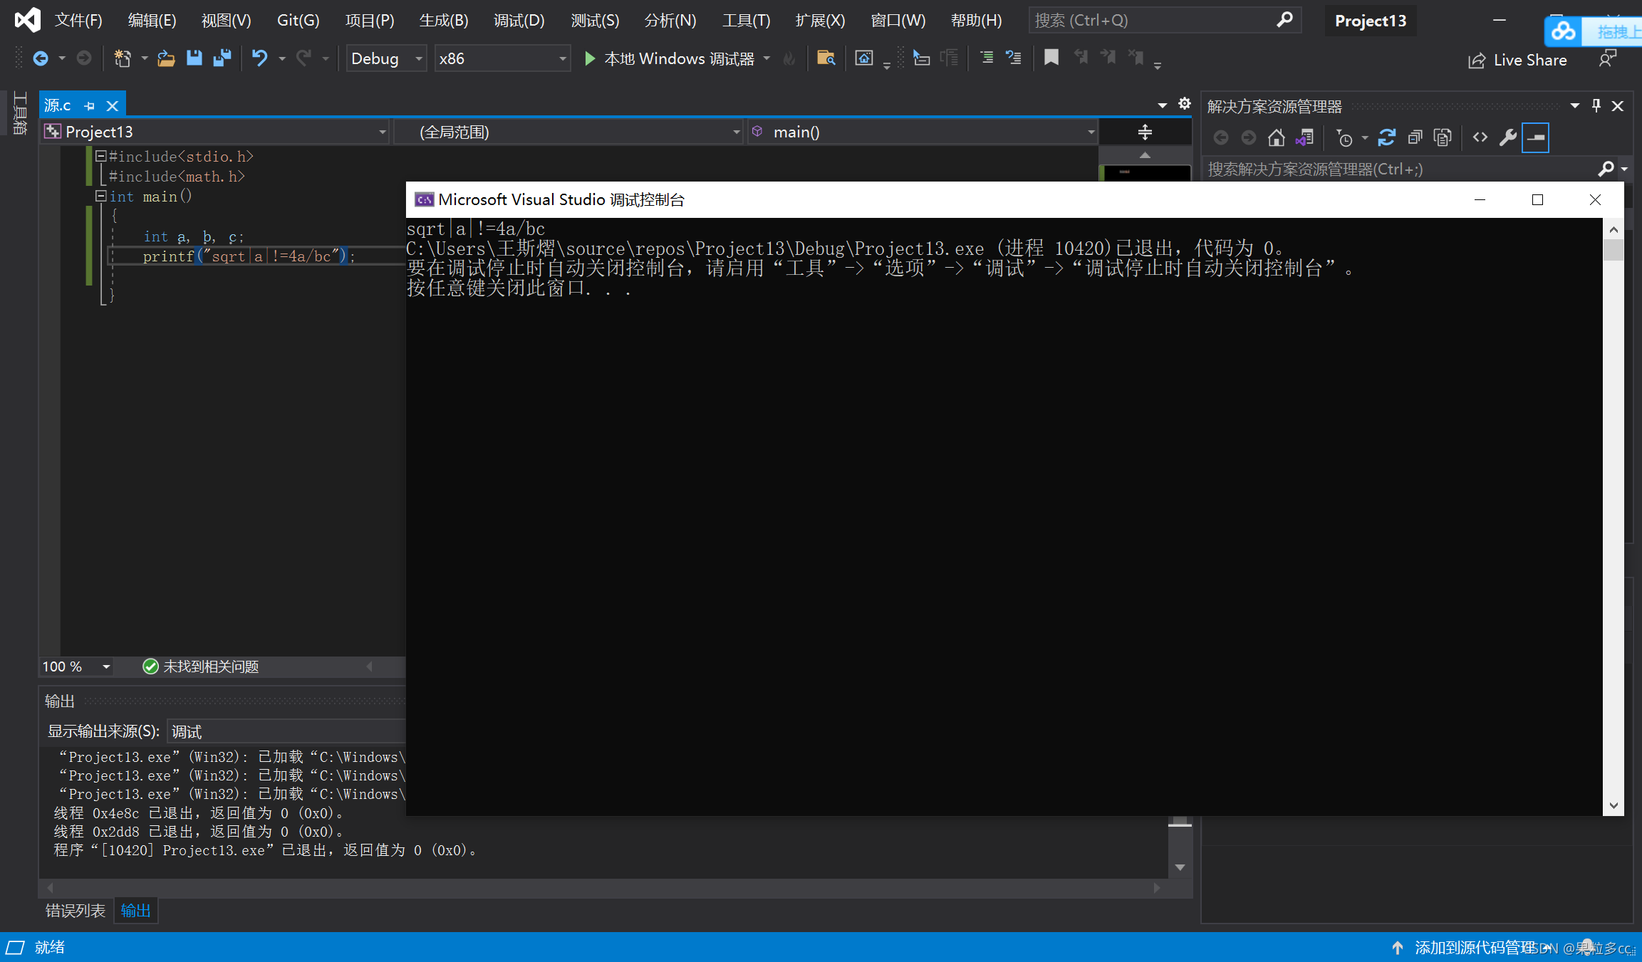This screenshot has height=962, width=1642.
Task: Open the pending changes filter clock icon
Action: click(1344, 137)
